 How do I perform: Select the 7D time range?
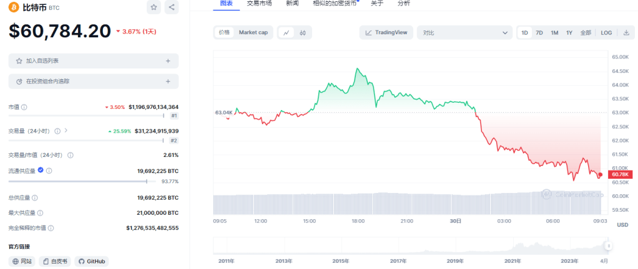tap(539, 32)
